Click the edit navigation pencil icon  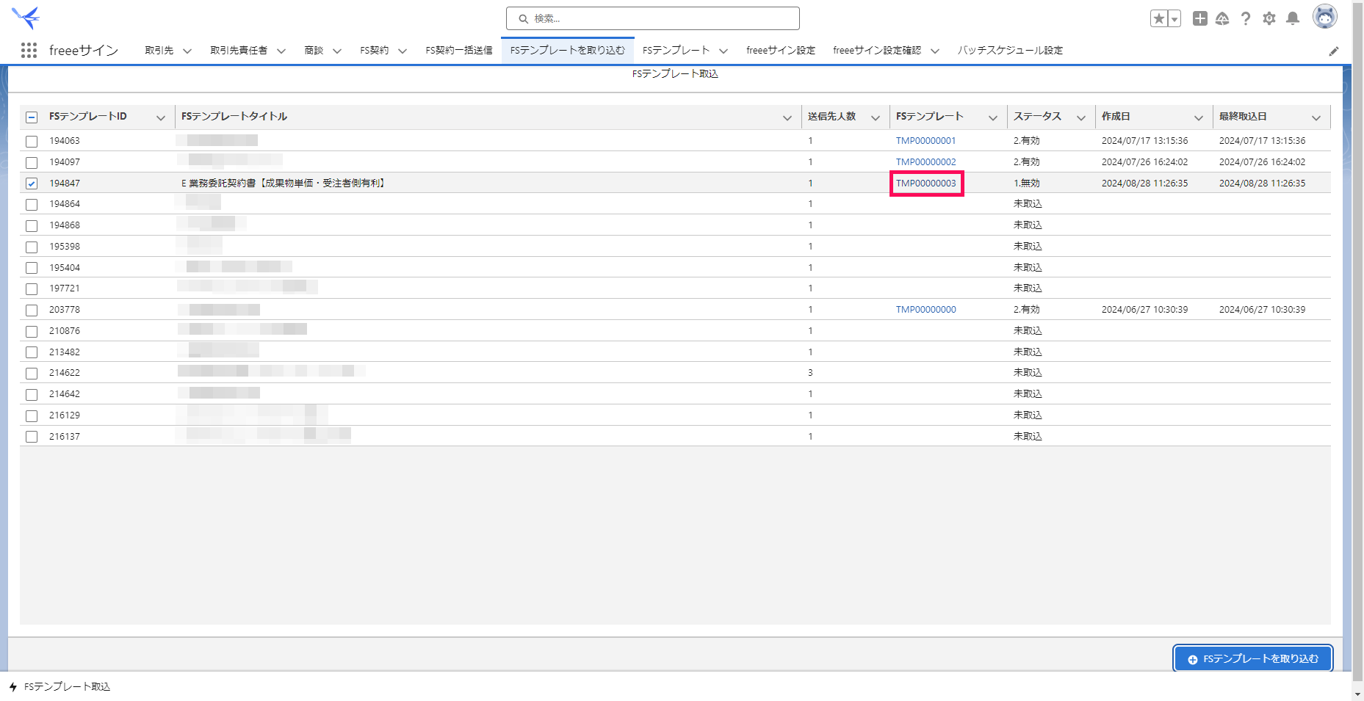tap(1334, 51)
